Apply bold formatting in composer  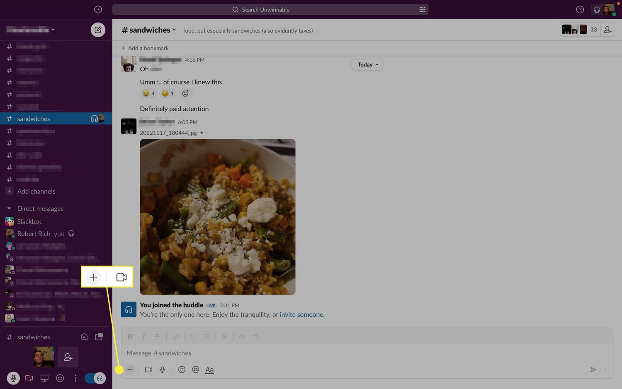130,337
